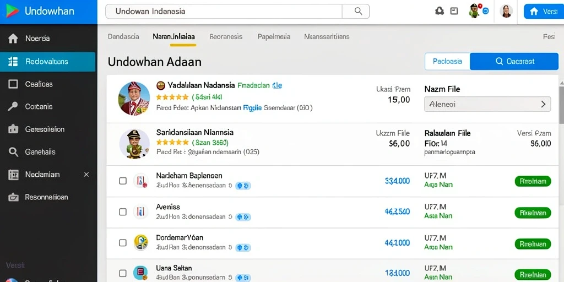
Task: Click the star rating of Sanidansiiaan Niannsia
Action: [172, 143]
